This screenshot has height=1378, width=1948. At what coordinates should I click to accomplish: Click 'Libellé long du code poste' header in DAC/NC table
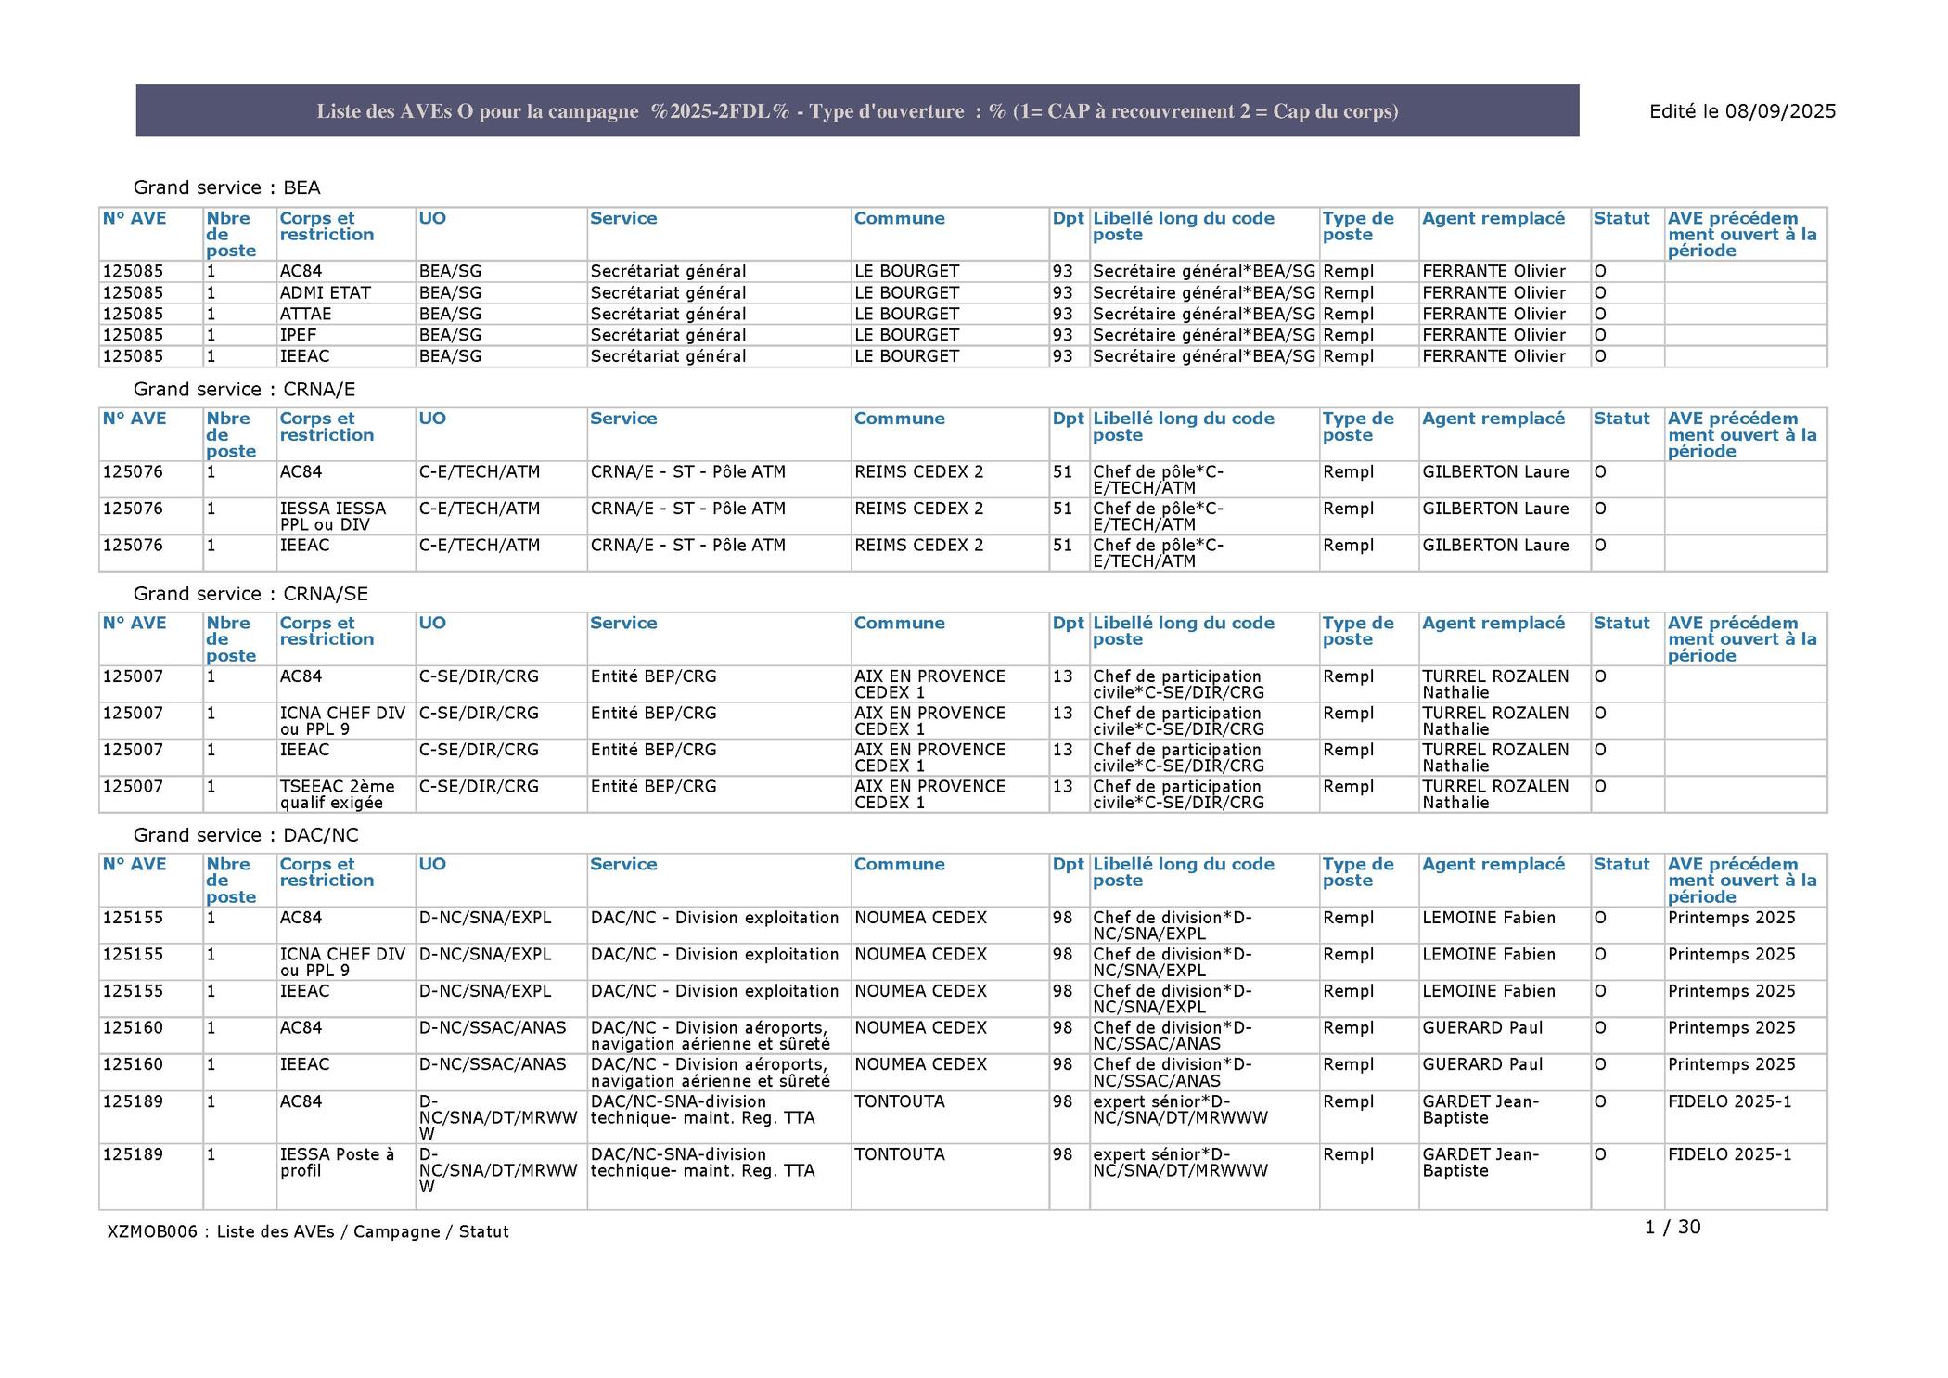pyautogui.click(x=1184, y=872)
